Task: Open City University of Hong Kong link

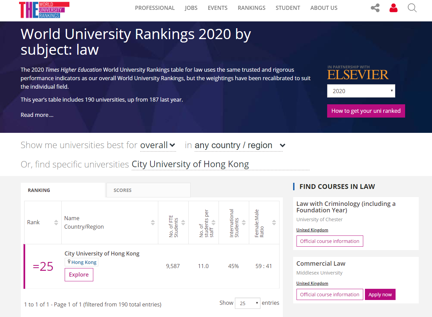Action: (x=102, y=253)
